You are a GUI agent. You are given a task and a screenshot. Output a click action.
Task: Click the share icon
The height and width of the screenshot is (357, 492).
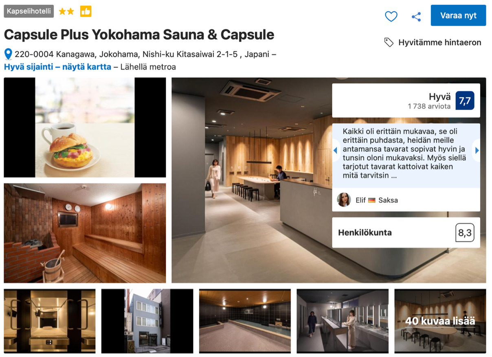416,16
